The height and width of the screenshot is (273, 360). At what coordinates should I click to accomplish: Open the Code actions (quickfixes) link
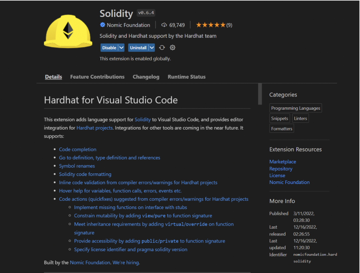pyautogui.click(x=154, y=199)
